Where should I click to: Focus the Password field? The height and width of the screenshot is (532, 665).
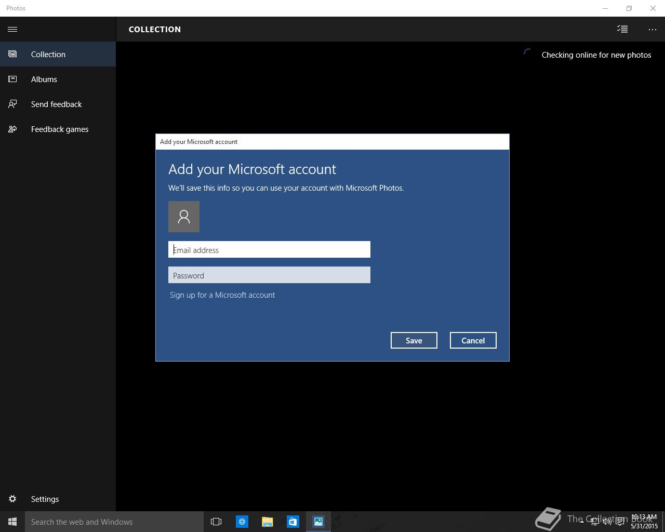(x=269, y=275)
